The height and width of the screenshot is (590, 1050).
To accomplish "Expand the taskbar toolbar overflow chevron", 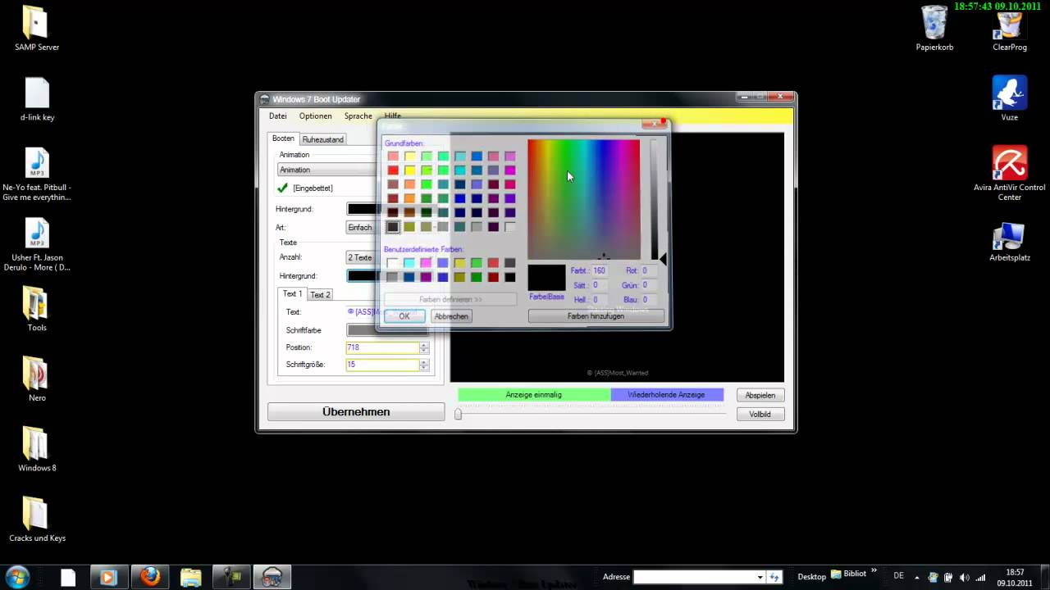I will pyautogui.click(x=874, y=571).
